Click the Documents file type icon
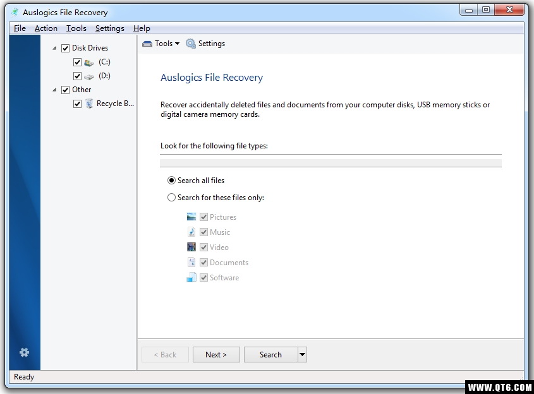Image resolution: width=534 pixels, height=394 pixels. pos(191,262)
